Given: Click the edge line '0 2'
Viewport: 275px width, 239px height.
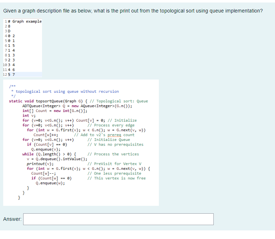Looking at the screenshot, I should pyautogui.click(x=11, y=36).
